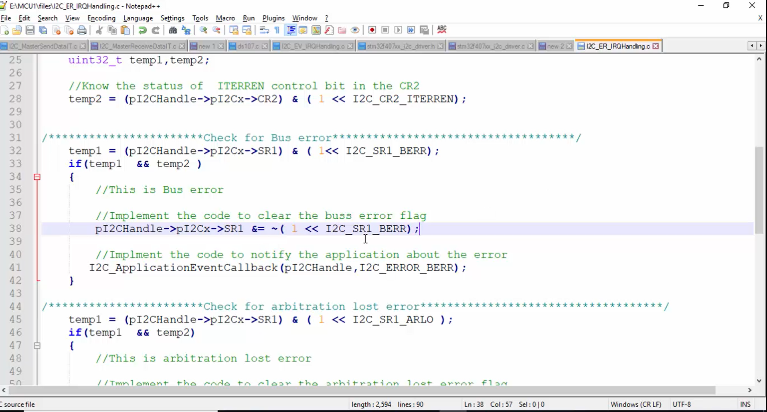Viewport: 767px width, 412px height.
Task: Click horizontal scrollbar left arrow
Action: [4, 390]
